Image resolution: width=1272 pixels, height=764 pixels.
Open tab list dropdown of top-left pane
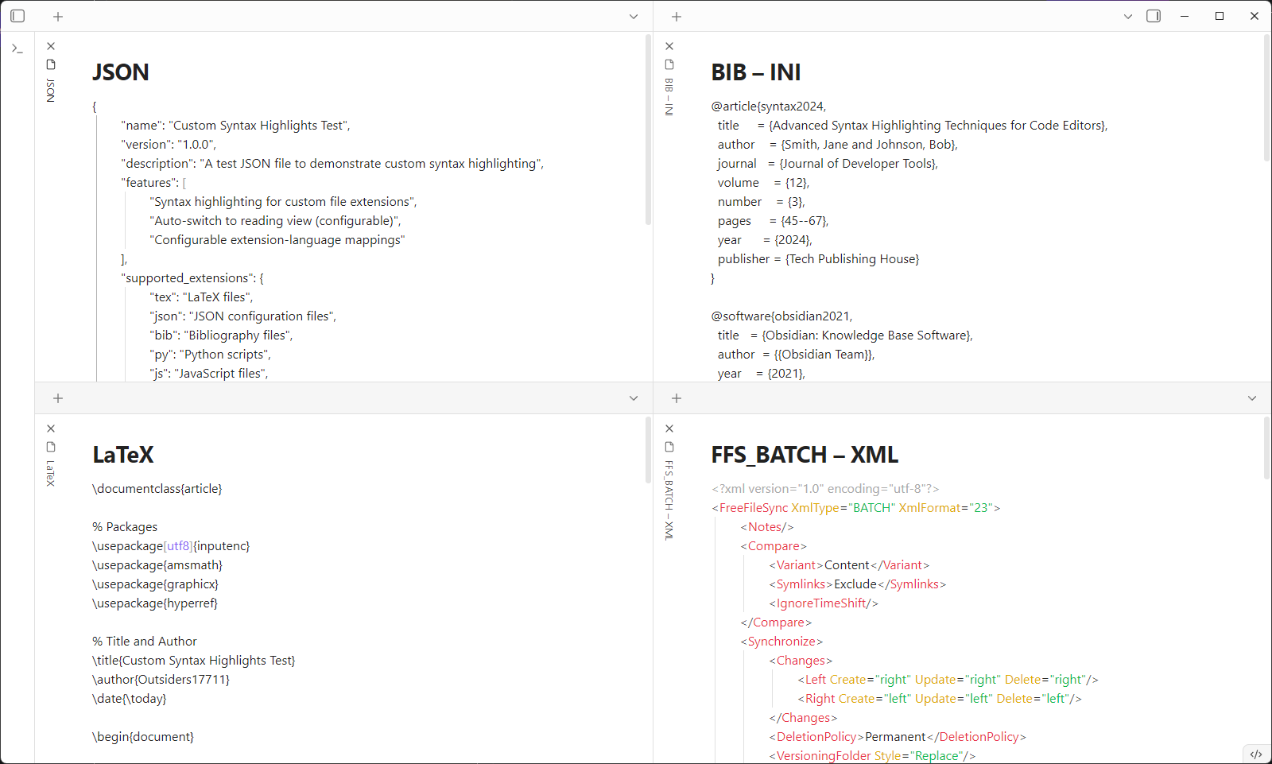[x=634, y=17]
